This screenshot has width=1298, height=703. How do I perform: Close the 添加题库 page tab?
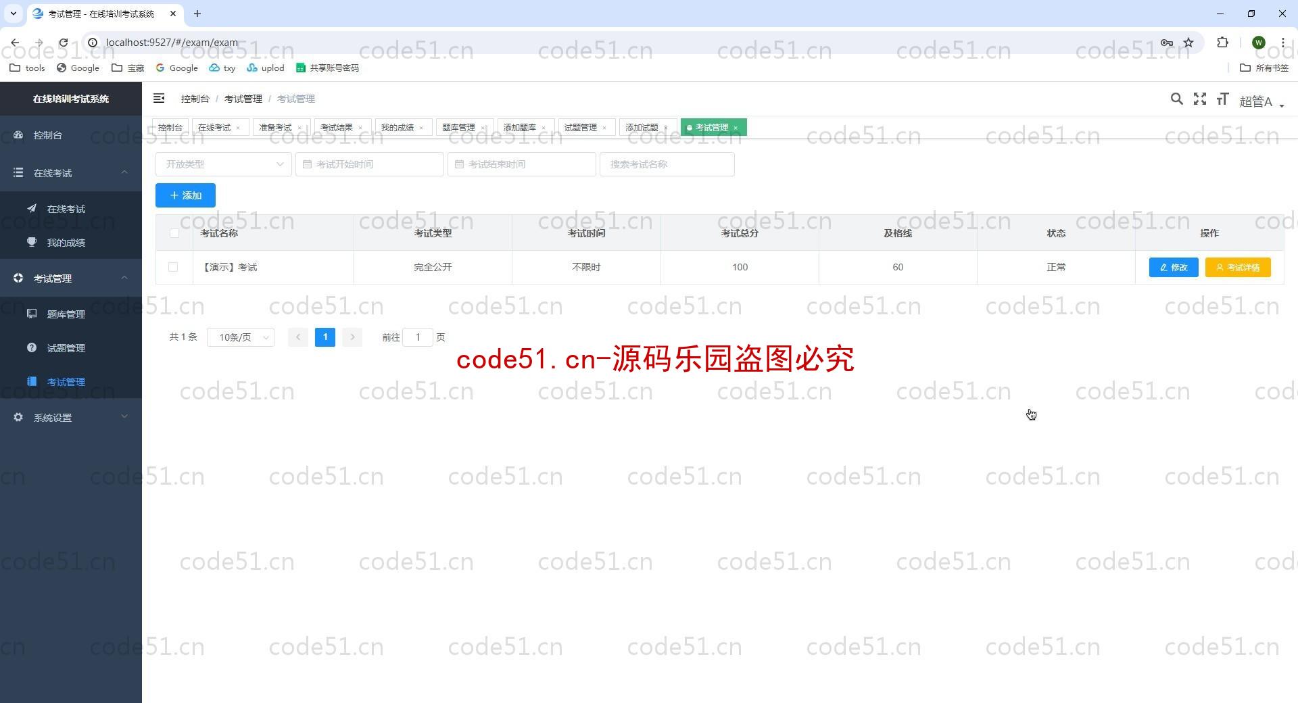tap(544, 128)
